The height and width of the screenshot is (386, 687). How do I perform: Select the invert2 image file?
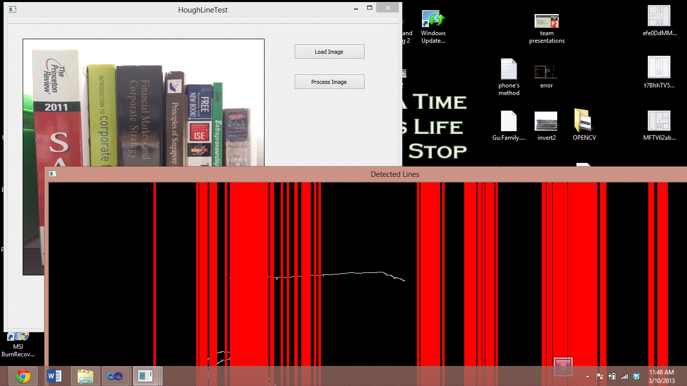coord(546,126)
